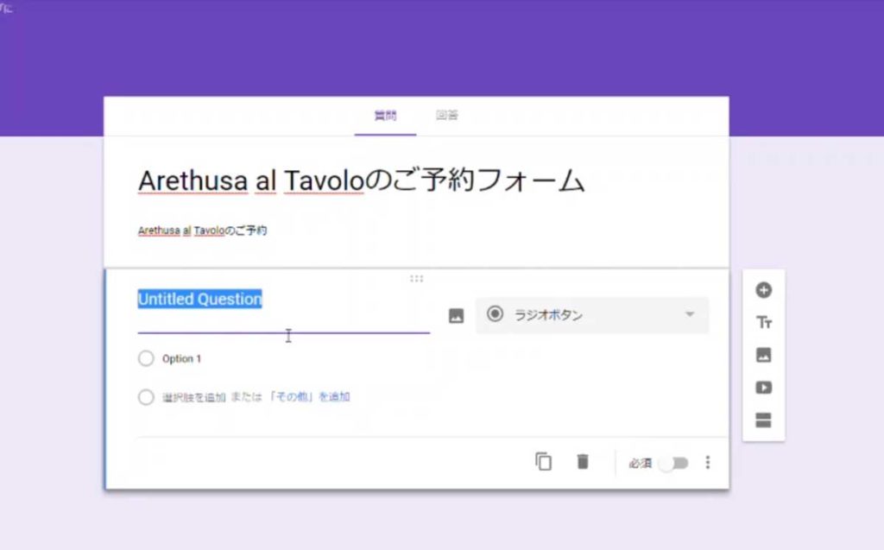
Task: Edit the form title Arethusa al Tavoloのご予約フォーム
Action: tap(362, 180)
